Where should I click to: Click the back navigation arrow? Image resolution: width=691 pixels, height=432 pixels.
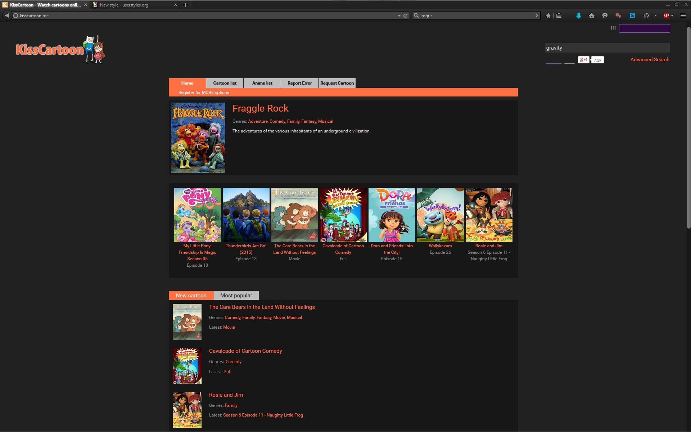6,15
